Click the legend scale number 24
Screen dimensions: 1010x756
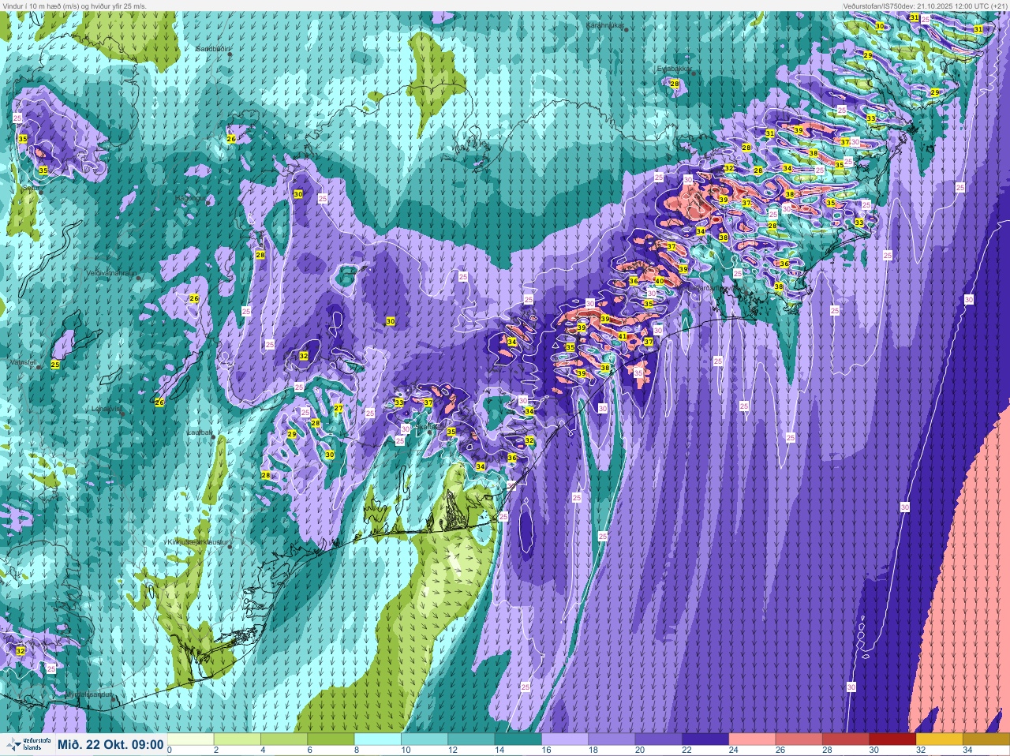(734, 750)
